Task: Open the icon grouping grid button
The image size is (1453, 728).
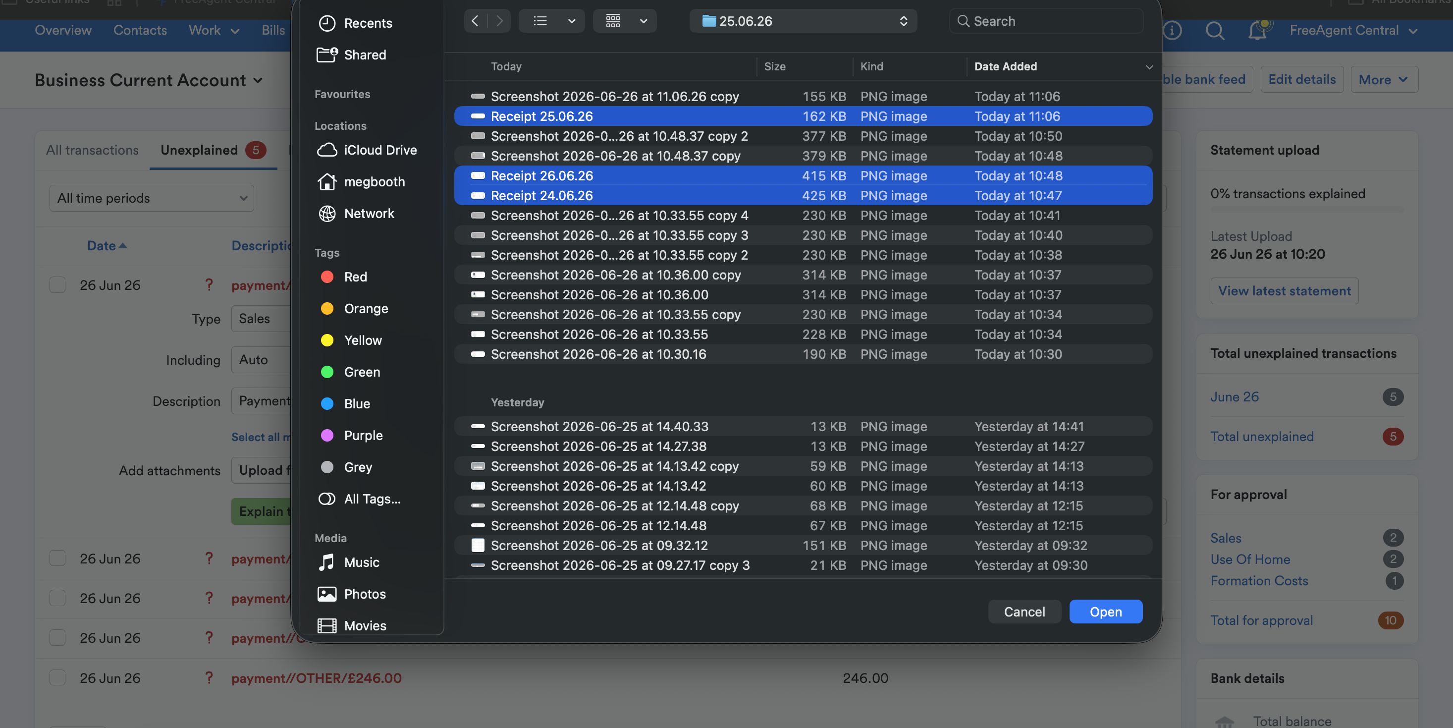Action: (x=613, y=21)
